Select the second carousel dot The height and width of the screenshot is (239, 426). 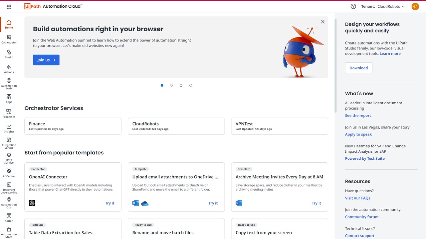[x=171, y=85]
